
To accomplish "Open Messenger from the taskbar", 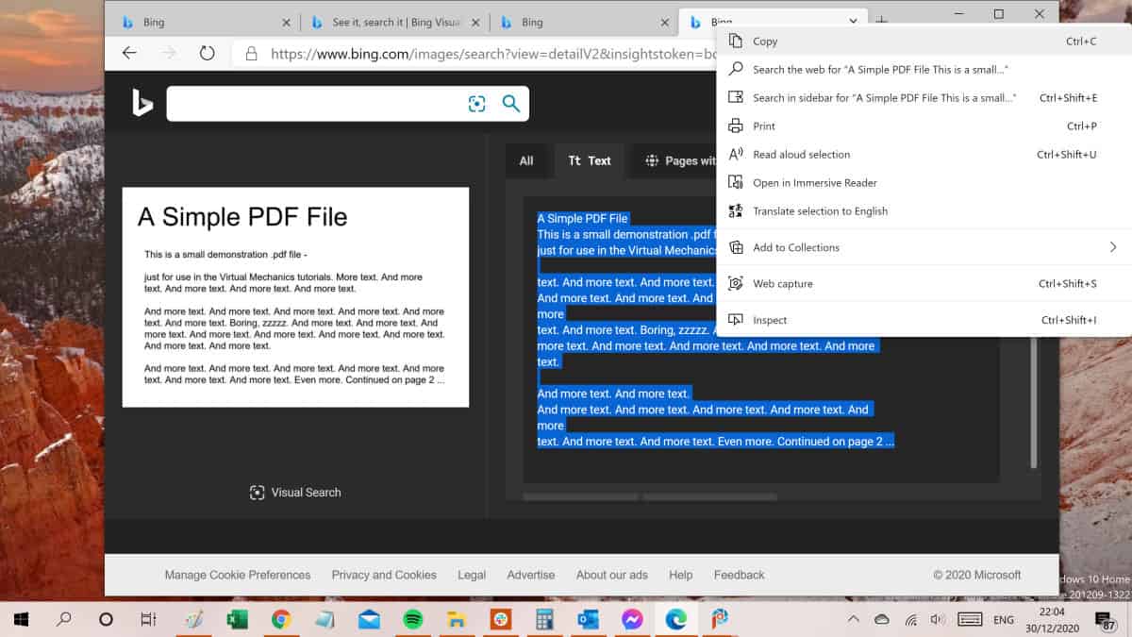I will coord(632,619).
